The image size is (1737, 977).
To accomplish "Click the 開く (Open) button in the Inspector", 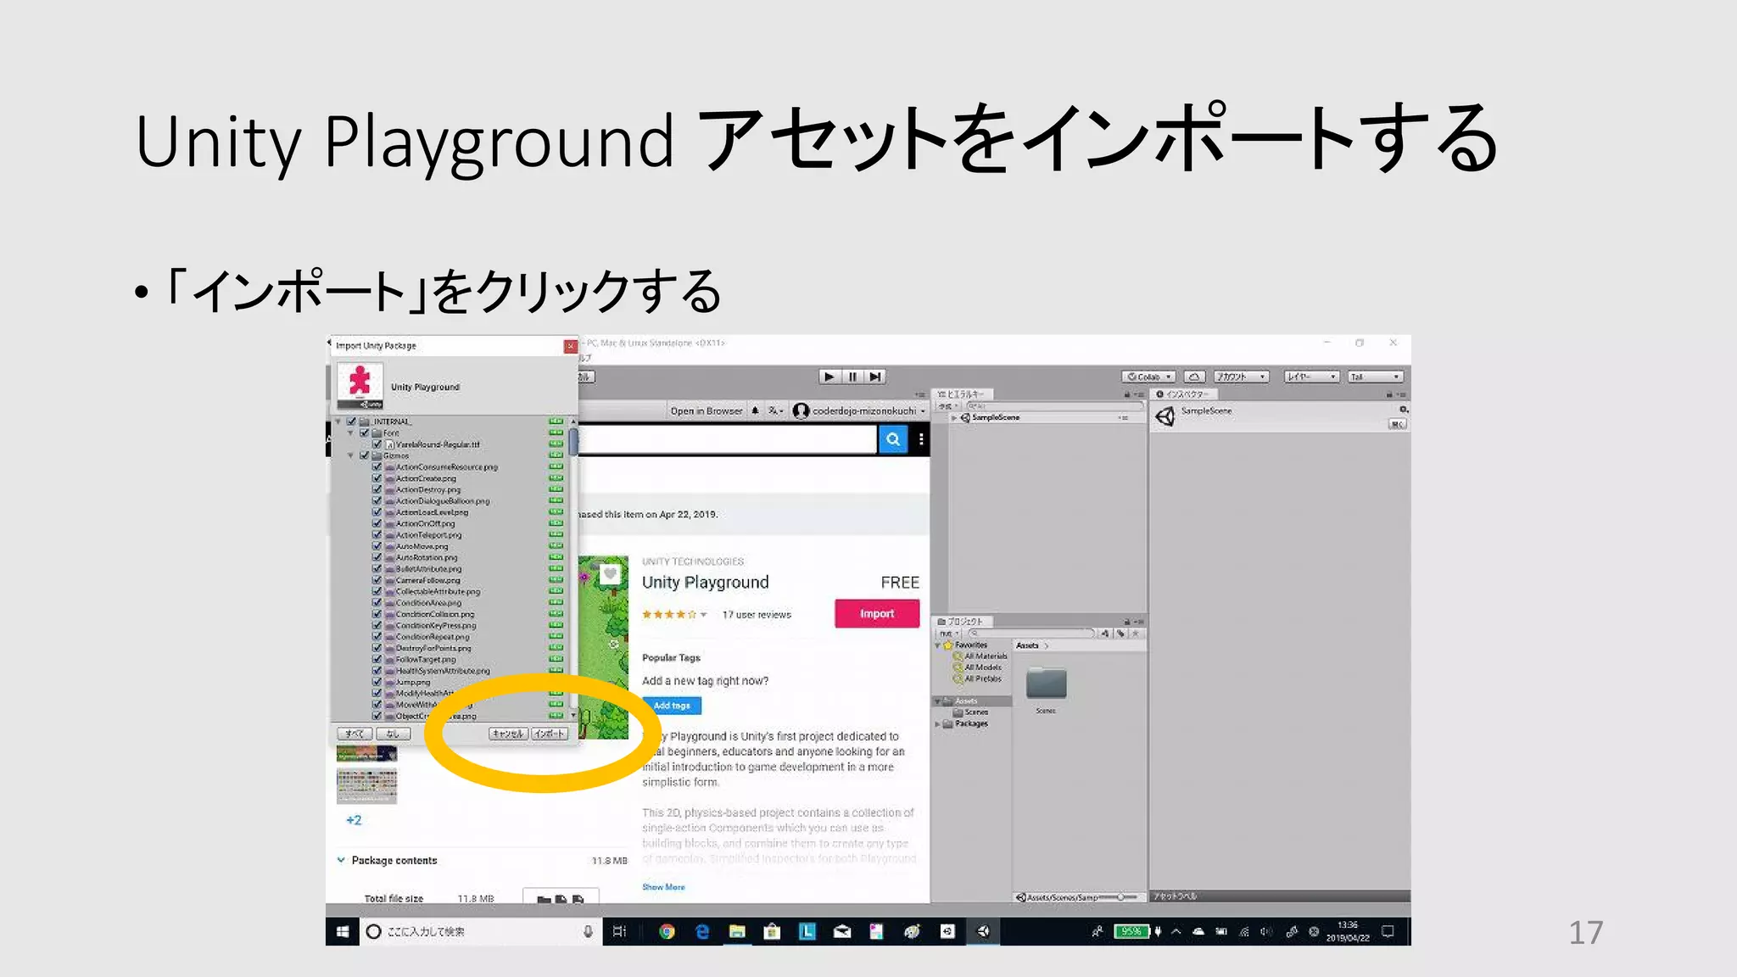I will point(1398,424).
